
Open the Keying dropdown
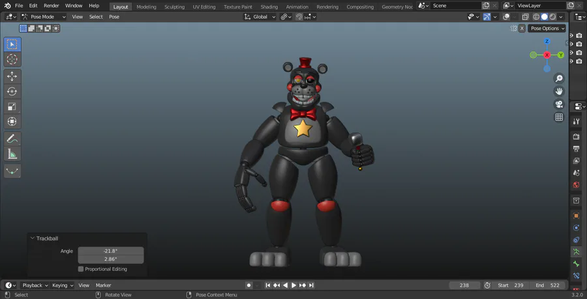(62, 285)
